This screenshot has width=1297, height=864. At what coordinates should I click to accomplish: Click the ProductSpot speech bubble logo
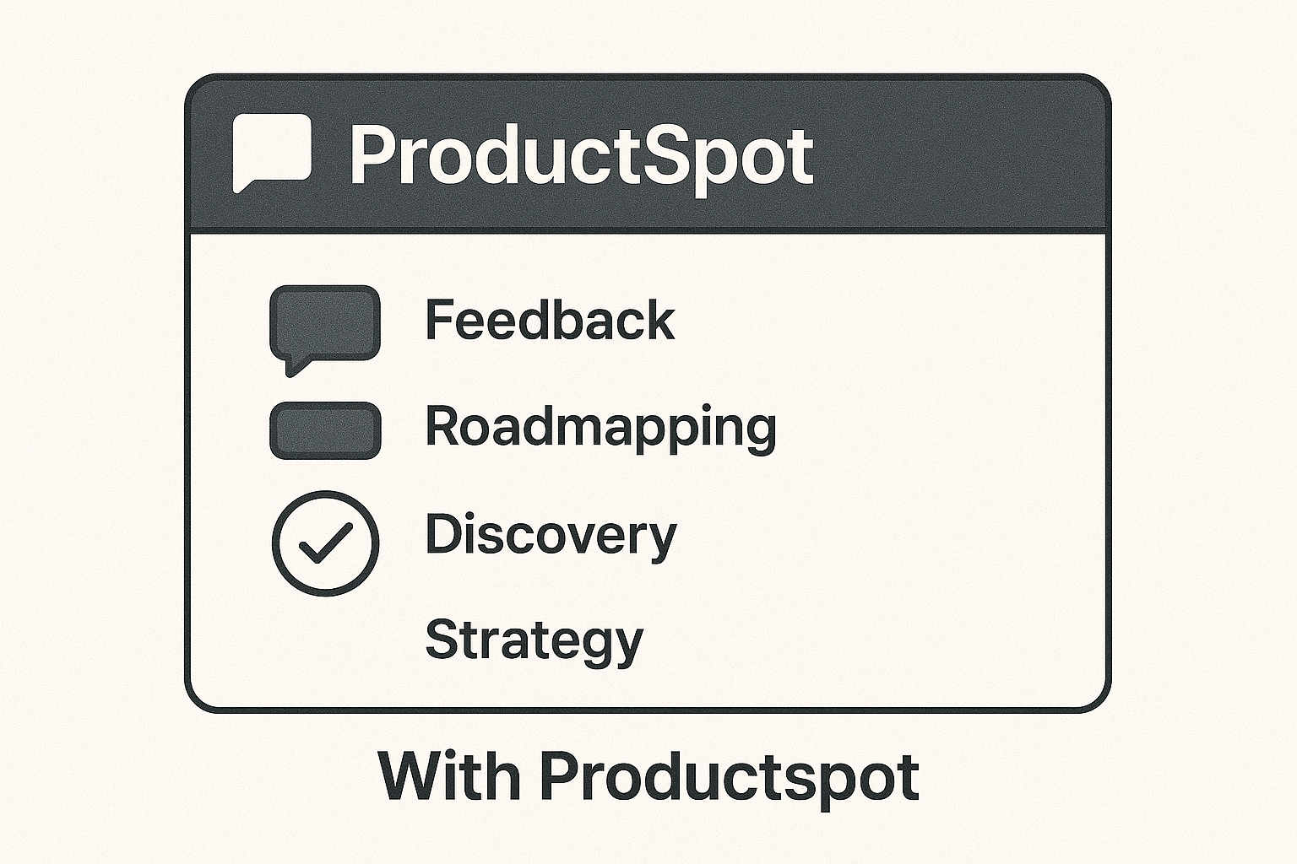pyautogui.click(x=272, y=153)
